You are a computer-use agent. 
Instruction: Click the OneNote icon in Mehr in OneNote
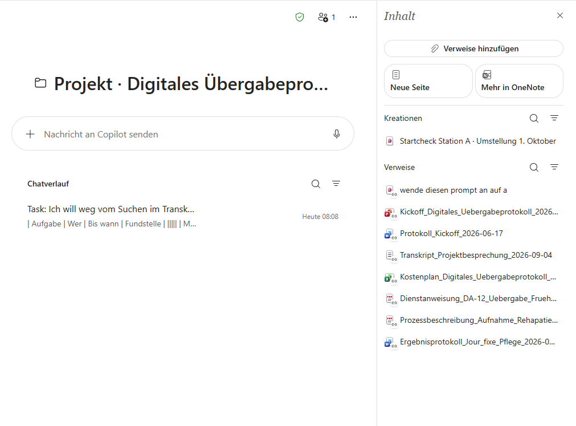[x=487, y=75]
